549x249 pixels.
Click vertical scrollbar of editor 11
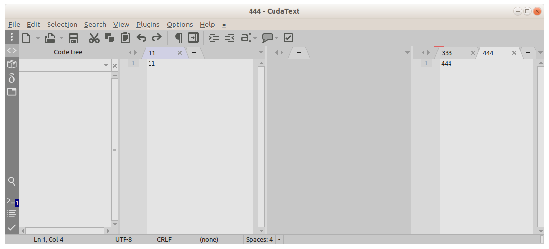pyautogui.click(x=261, y=147)
